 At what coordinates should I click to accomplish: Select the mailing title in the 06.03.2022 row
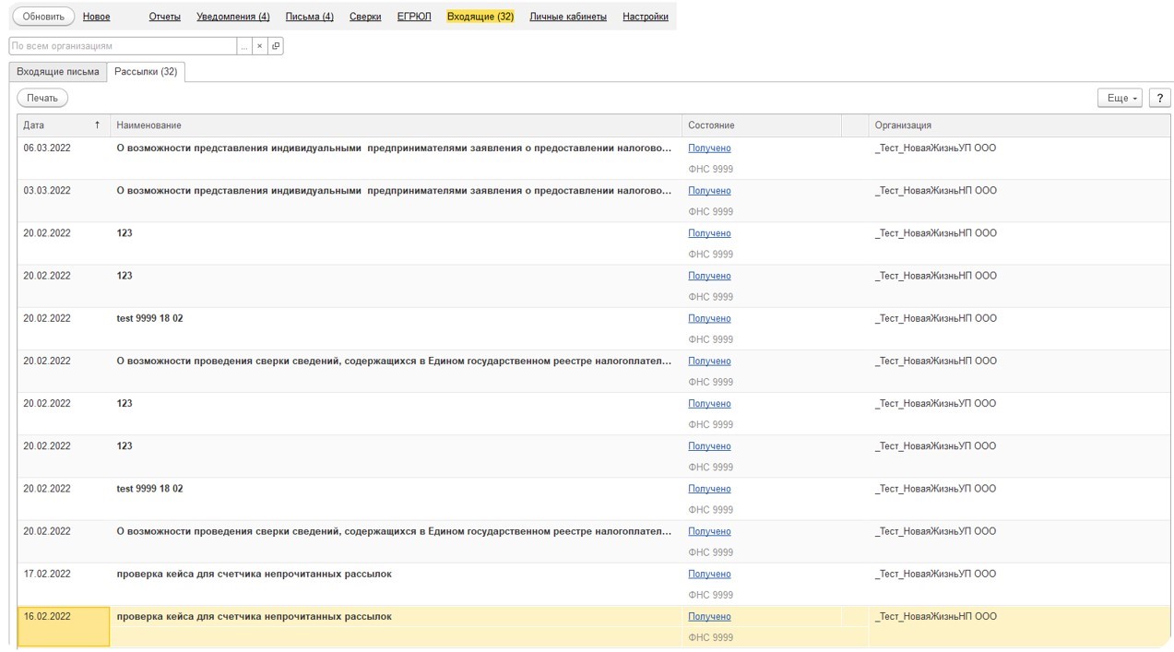pyautogui.click(x=394, y=148)
